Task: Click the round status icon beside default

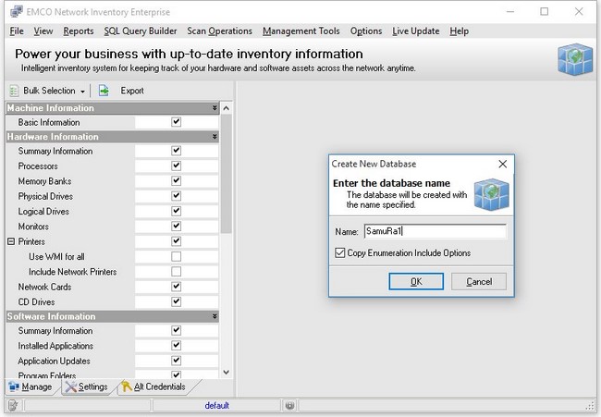Action: click(x=289, y=405)
